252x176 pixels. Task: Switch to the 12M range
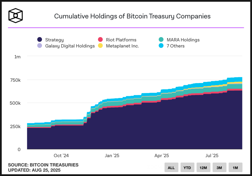(x=203, y=167)
